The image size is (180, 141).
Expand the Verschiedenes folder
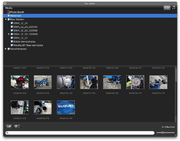click(6, 49)
